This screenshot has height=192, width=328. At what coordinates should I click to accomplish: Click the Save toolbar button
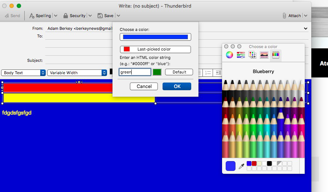pos(105,16)
